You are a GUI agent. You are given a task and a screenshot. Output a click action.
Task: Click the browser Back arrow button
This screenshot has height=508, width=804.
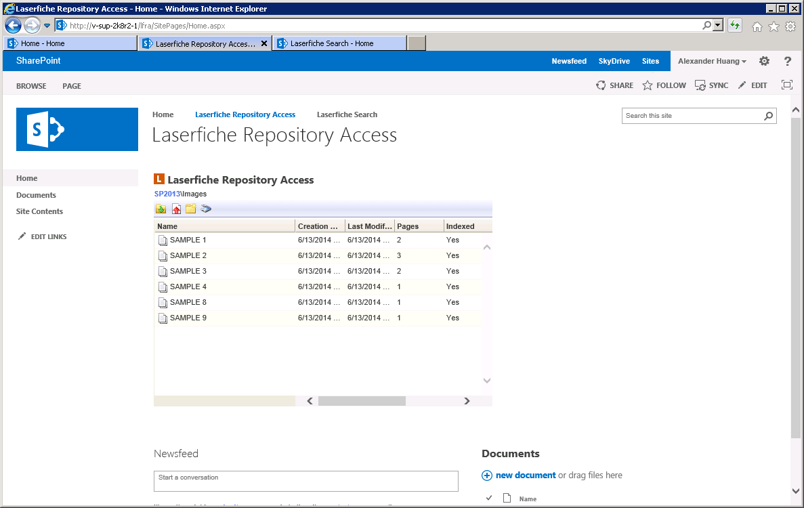click(x=14, y=25)
